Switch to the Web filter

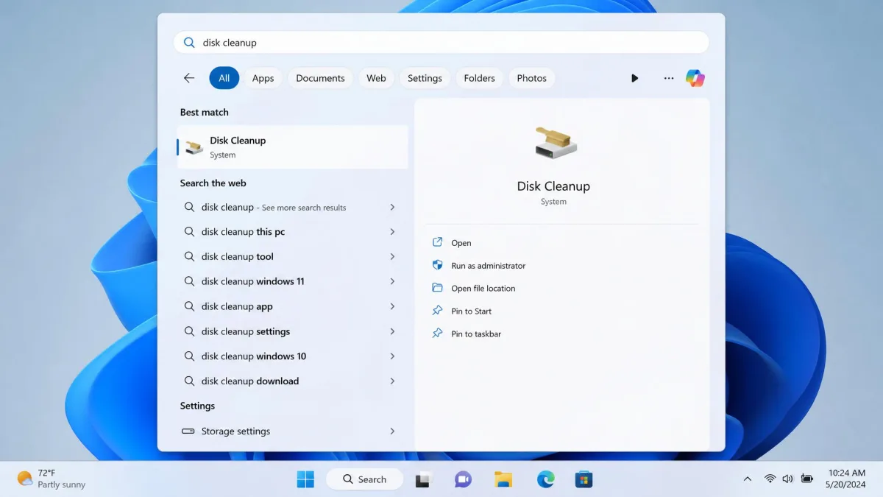pyautogui.click(x=376, y=78)
